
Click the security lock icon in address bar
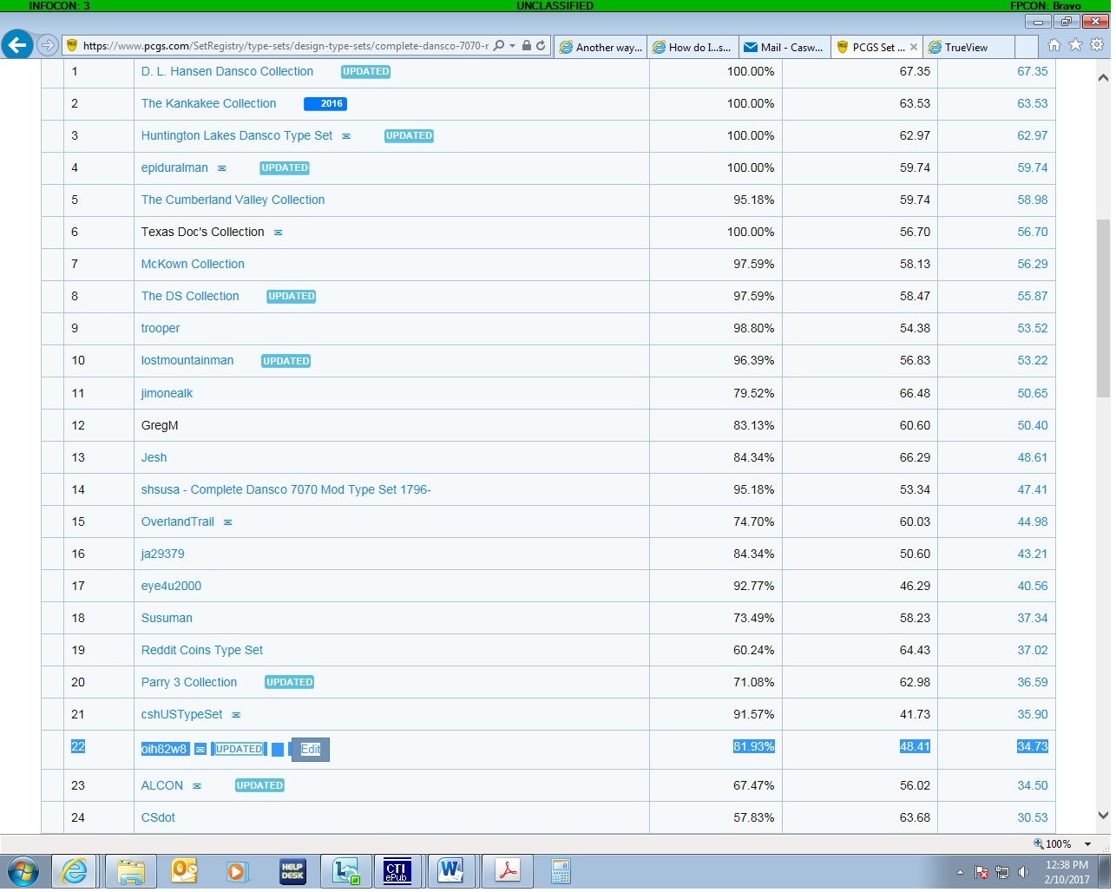[x=526, y=46]
